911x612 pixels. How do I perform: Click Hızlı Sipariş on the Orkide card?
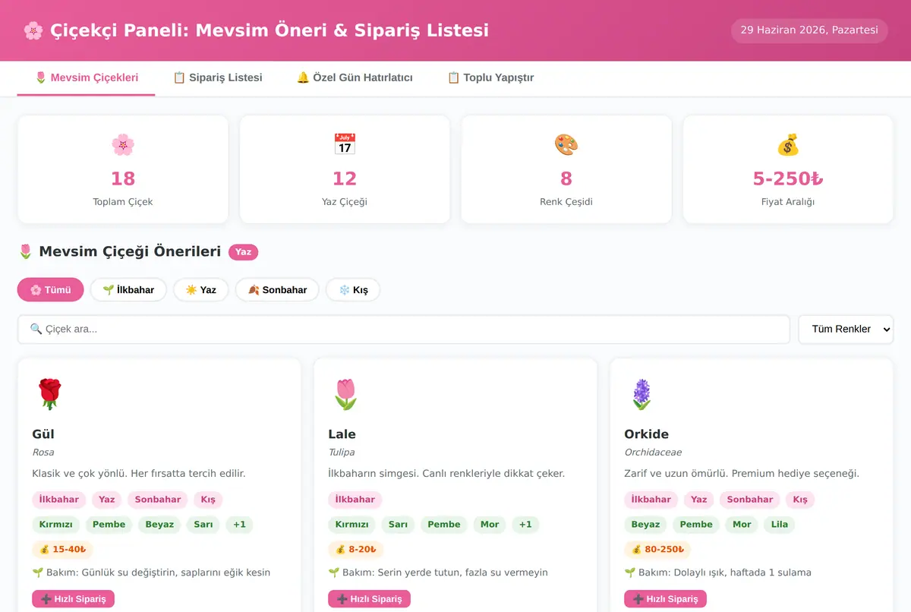click(666, 599)
